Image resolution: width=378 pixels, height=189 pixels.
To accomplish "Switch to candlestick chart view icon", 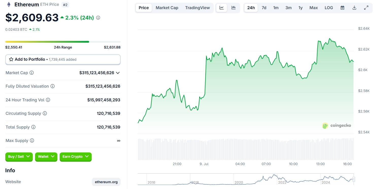I will (x=234, y=8).
